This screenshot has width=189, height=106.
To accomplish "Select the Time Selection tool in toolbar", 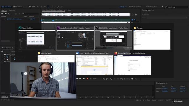I will (48, 7).
